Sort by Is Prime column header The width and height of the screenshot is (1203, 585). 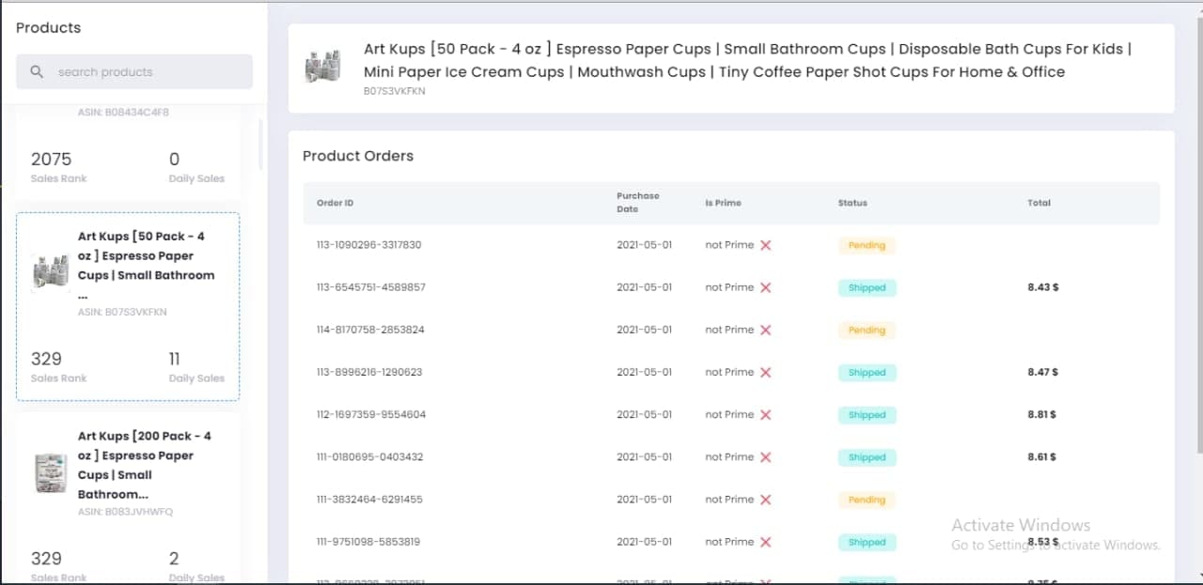[x=724, y=203]
